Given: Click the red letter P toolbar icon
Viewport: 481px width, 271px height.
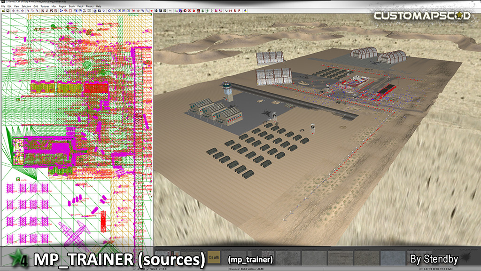Looking at the screenshot, I should coord(239,11).
